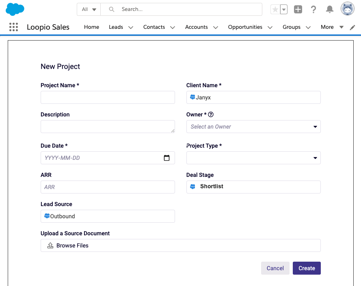Open the navigation bar pencil edit icon

pyautogui.click(x=352, y=27)
